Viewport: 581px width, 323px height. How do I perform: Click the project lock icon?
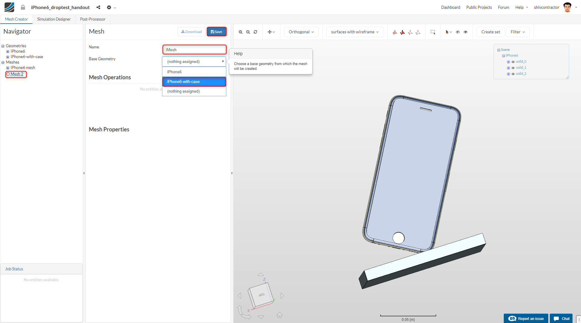pos(23,7)
